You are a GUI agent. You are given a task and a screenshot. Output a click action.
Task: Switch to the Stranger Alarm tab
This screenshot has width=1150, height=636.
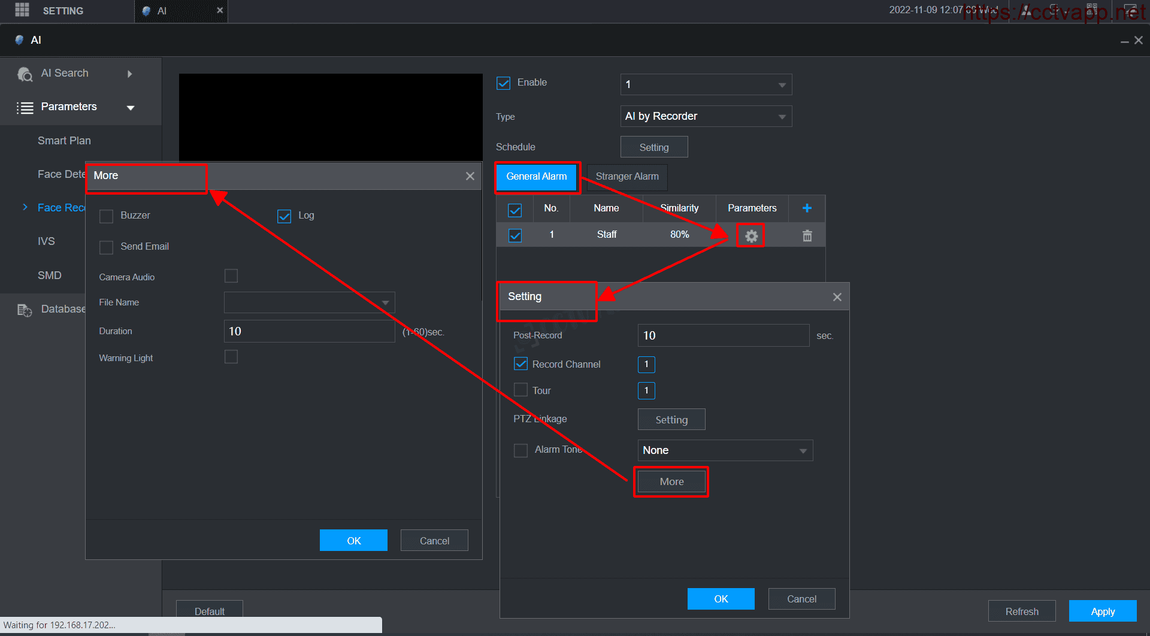coord(627,177)
